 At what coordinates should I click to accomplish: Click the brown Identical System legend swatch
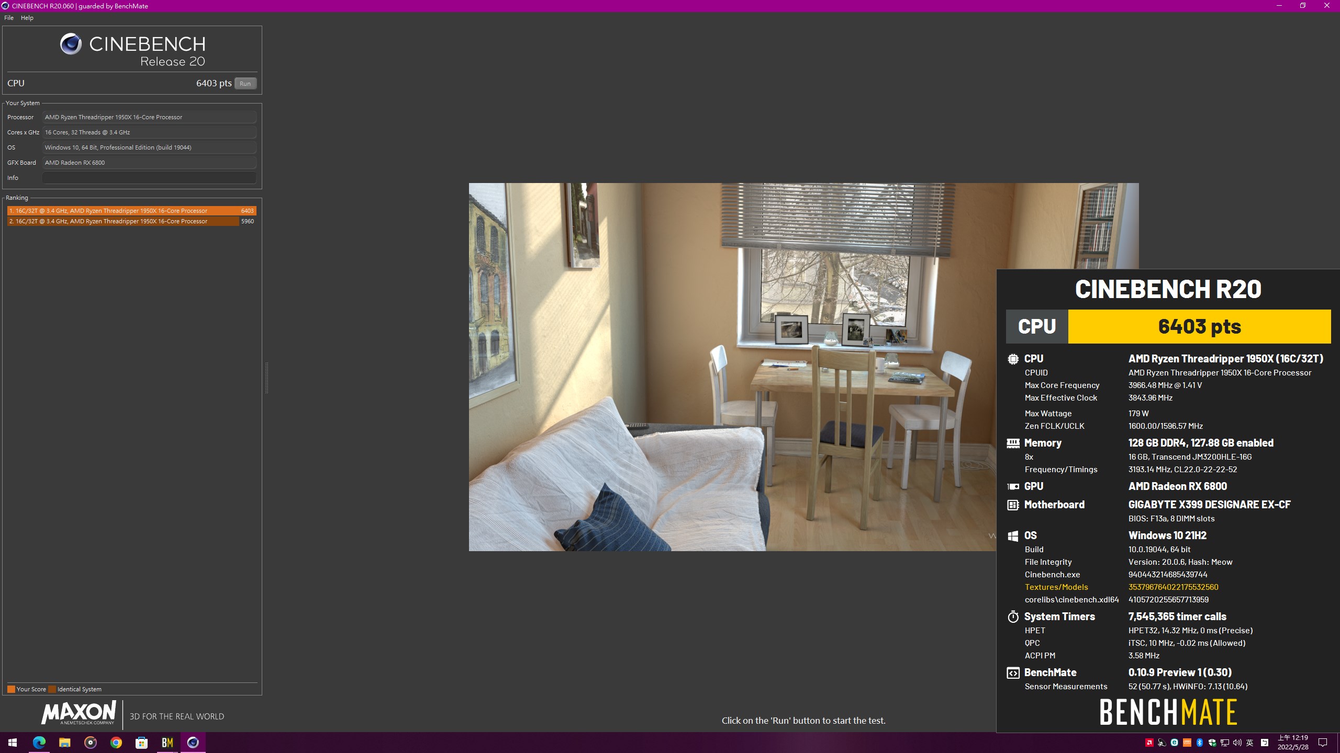coord(52,689)
